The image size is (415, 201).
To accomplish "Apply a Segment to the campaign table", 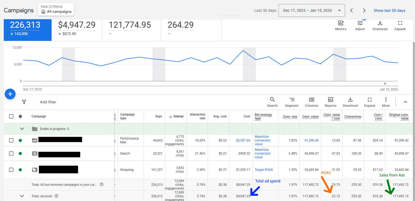I will click(x=292, y=102).
